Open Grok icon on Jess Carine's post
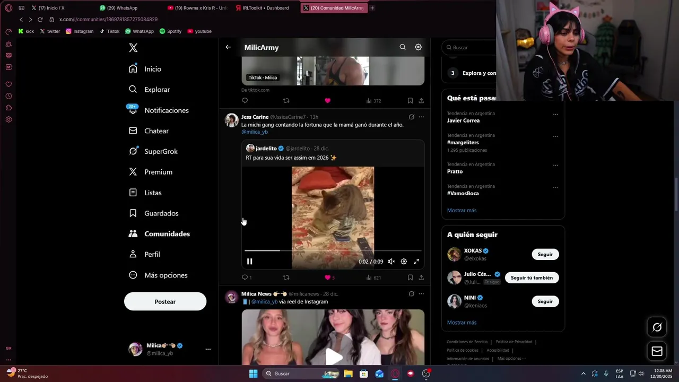Screen dimensions: 679x382 411,117
